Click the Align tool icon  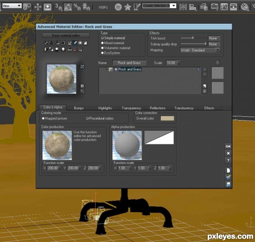pos(193,7)
